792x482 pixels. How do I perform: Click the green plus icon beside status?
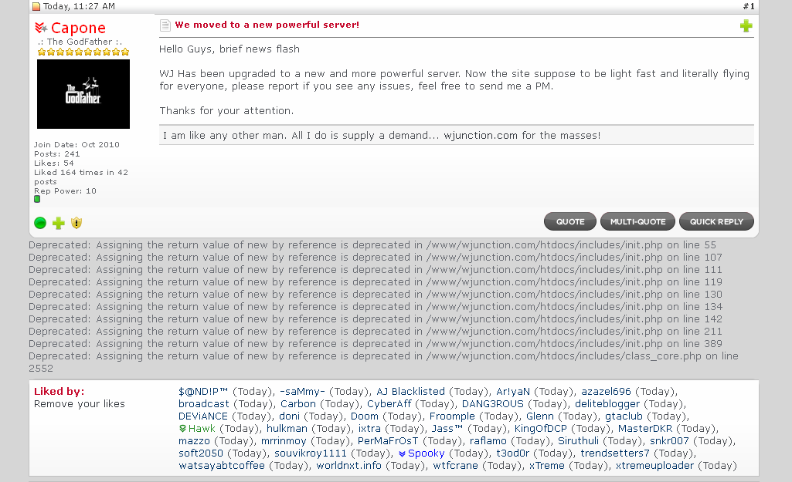tap(59, 223)
